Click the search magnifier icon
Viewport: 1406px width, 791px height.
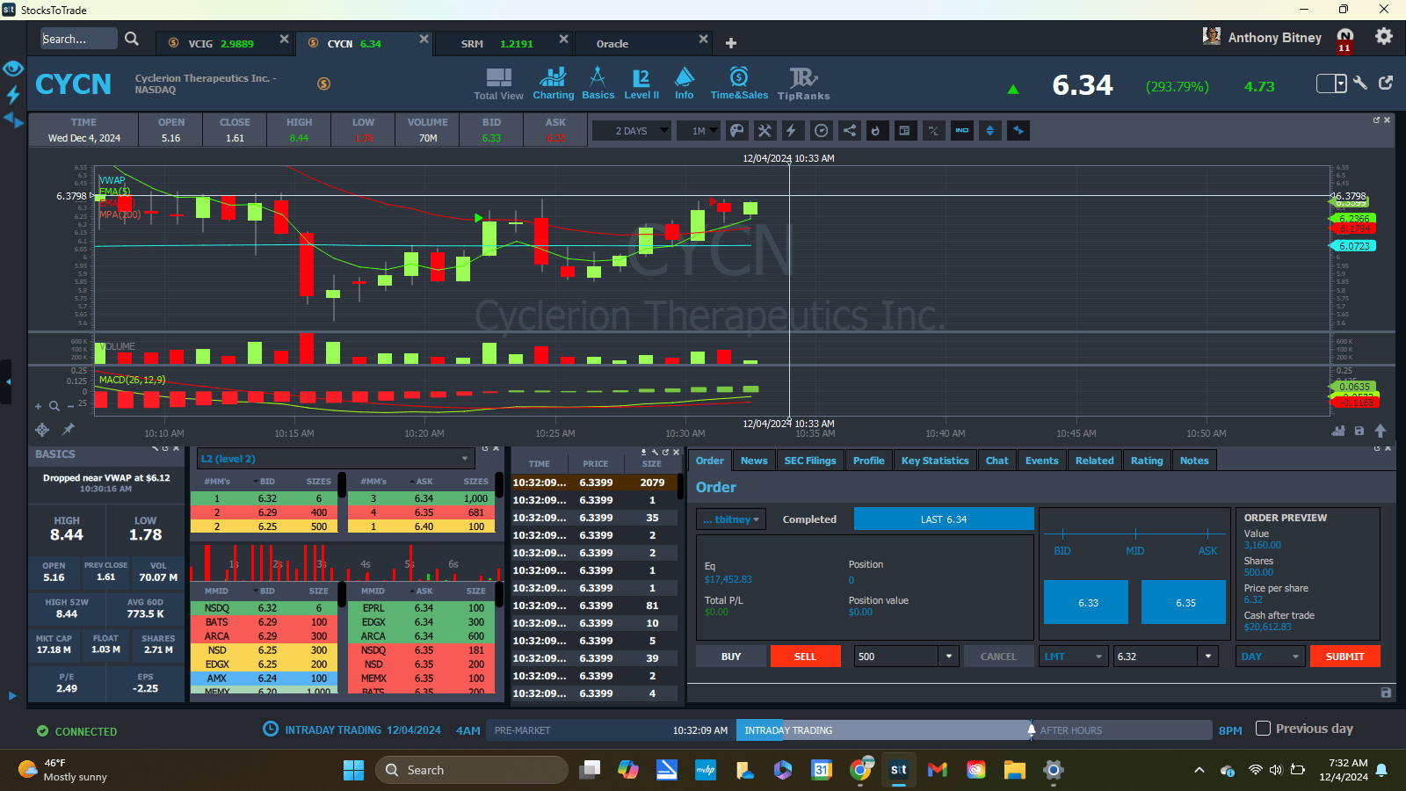pyautogui.click(x=132, y=39)
